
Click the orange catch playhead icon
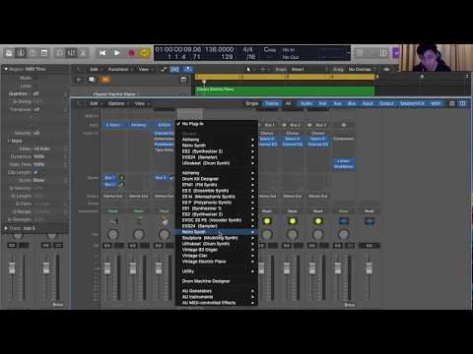click(x=105, y=80)
